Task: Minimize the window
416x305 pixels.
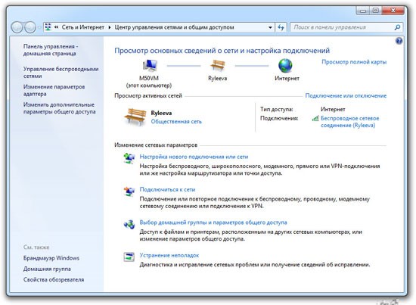Action: pyautogui.click(x=363, y=11)
